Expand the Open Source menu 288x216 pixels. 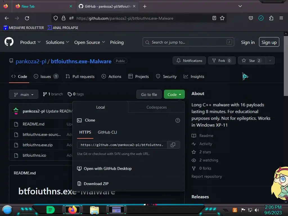click(90, 42)
